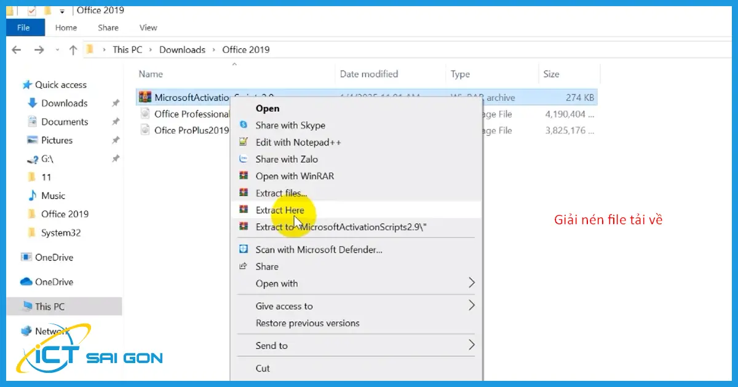738x387 pixels.
Task: Open Office 2019 folder in sidebar
Action: tap(65, 214)
